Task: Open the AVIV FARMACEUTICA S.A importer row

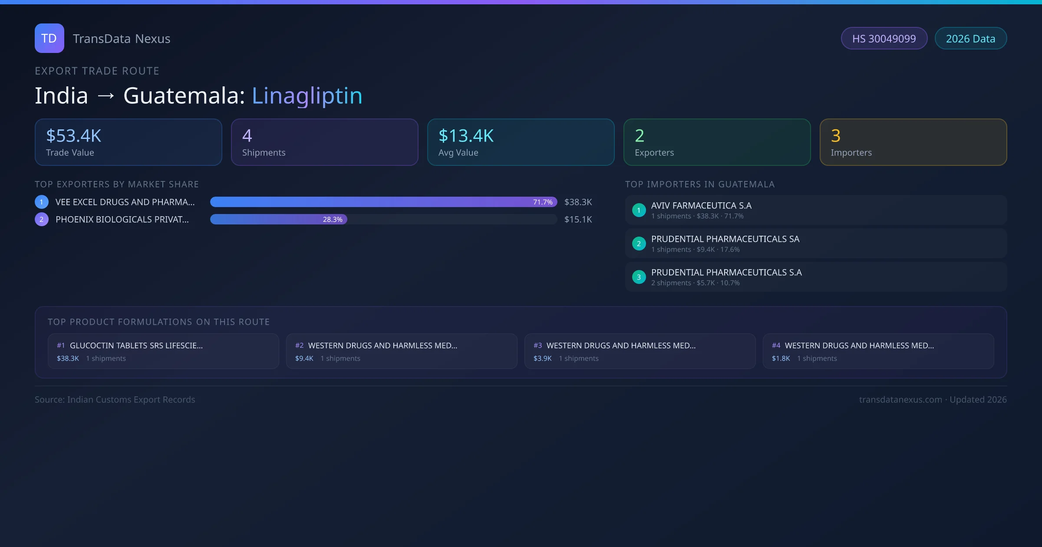Action: tap(816, 210)
